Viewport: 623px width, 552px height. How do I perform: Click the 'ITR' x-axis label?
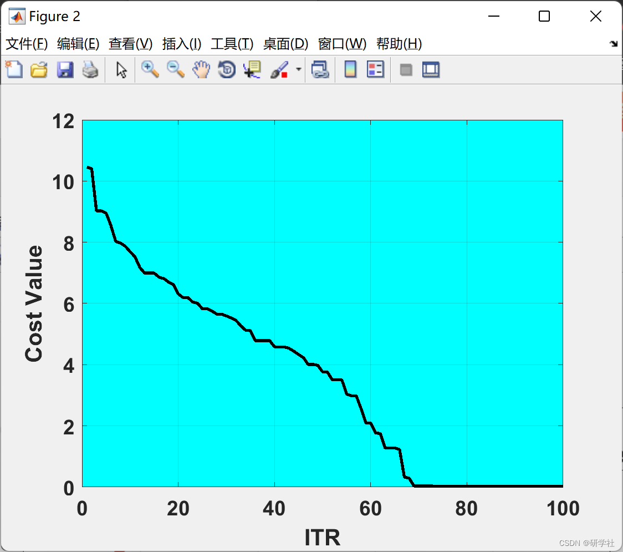pyautogui.click(x=322, y=538)
